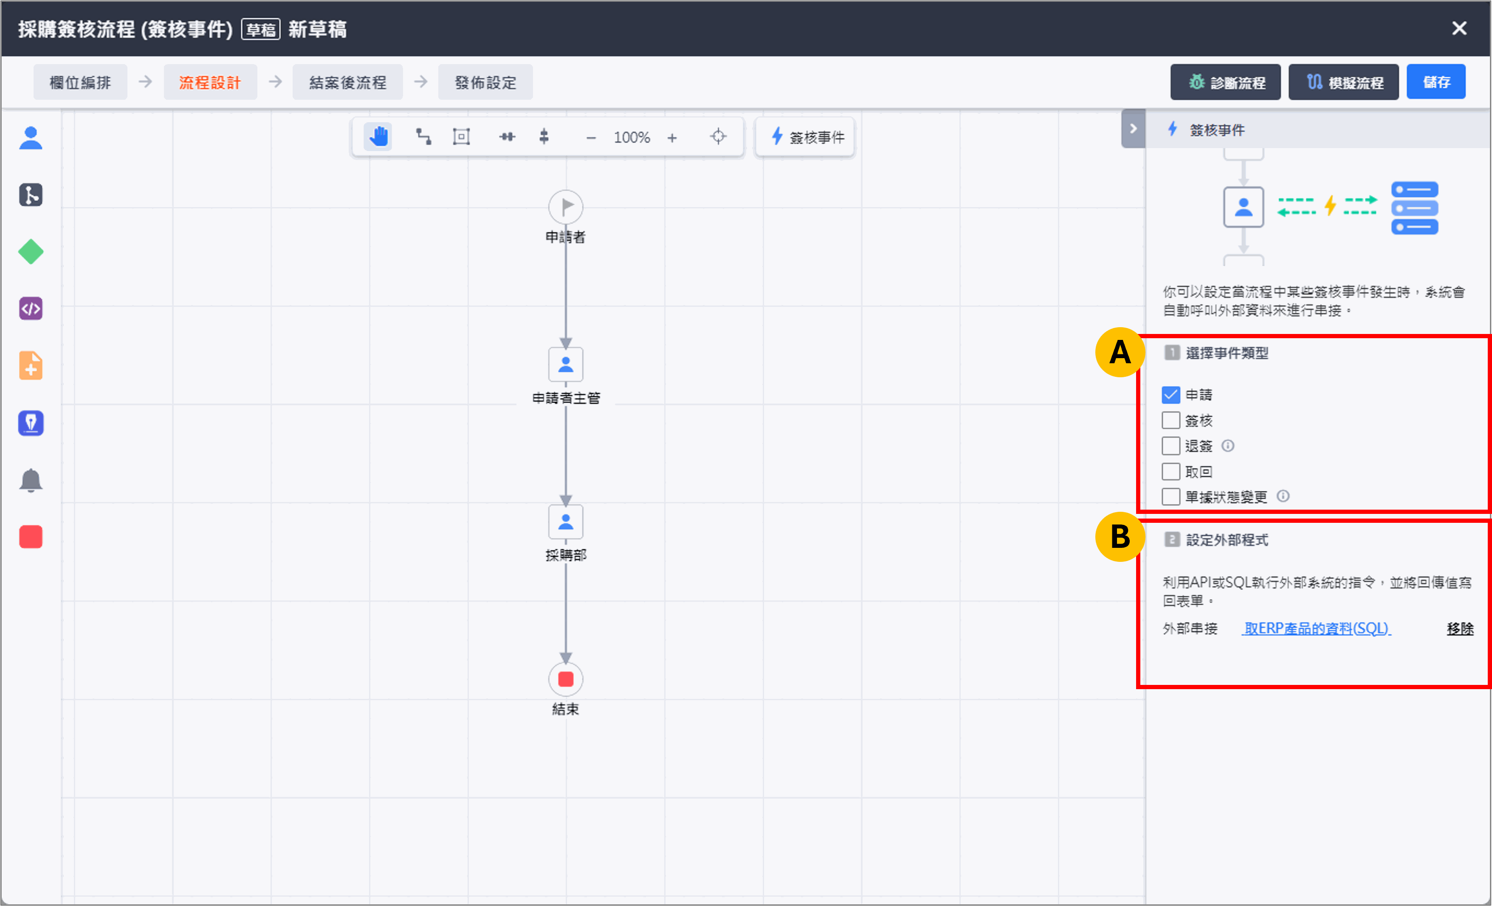Click the align horizontally toolbar icon

click(x=507, y=137)
